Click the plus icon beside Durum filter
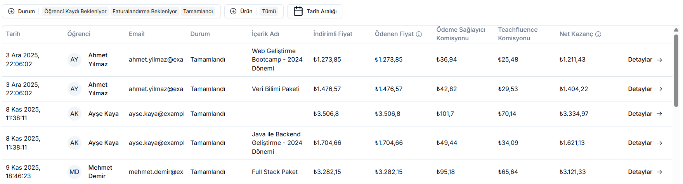The height and width of the screenshot is (184, 683). pos(11,11)
